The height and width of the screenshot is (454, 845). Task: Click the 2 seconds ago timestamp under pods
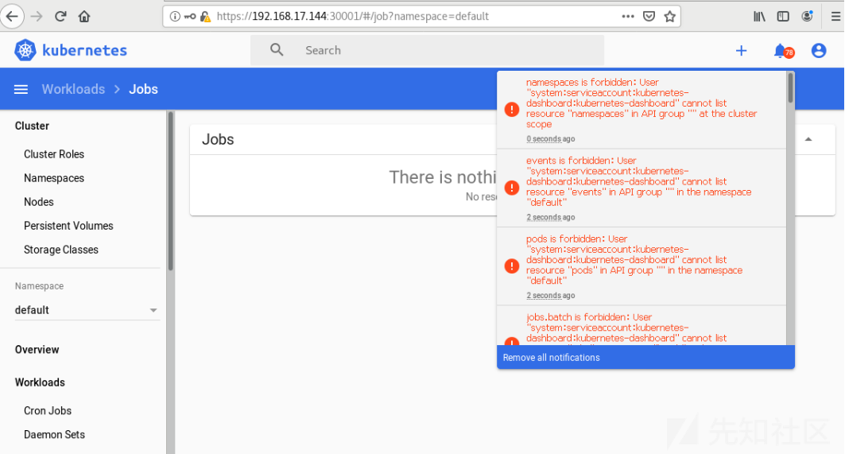coord(551,296)
